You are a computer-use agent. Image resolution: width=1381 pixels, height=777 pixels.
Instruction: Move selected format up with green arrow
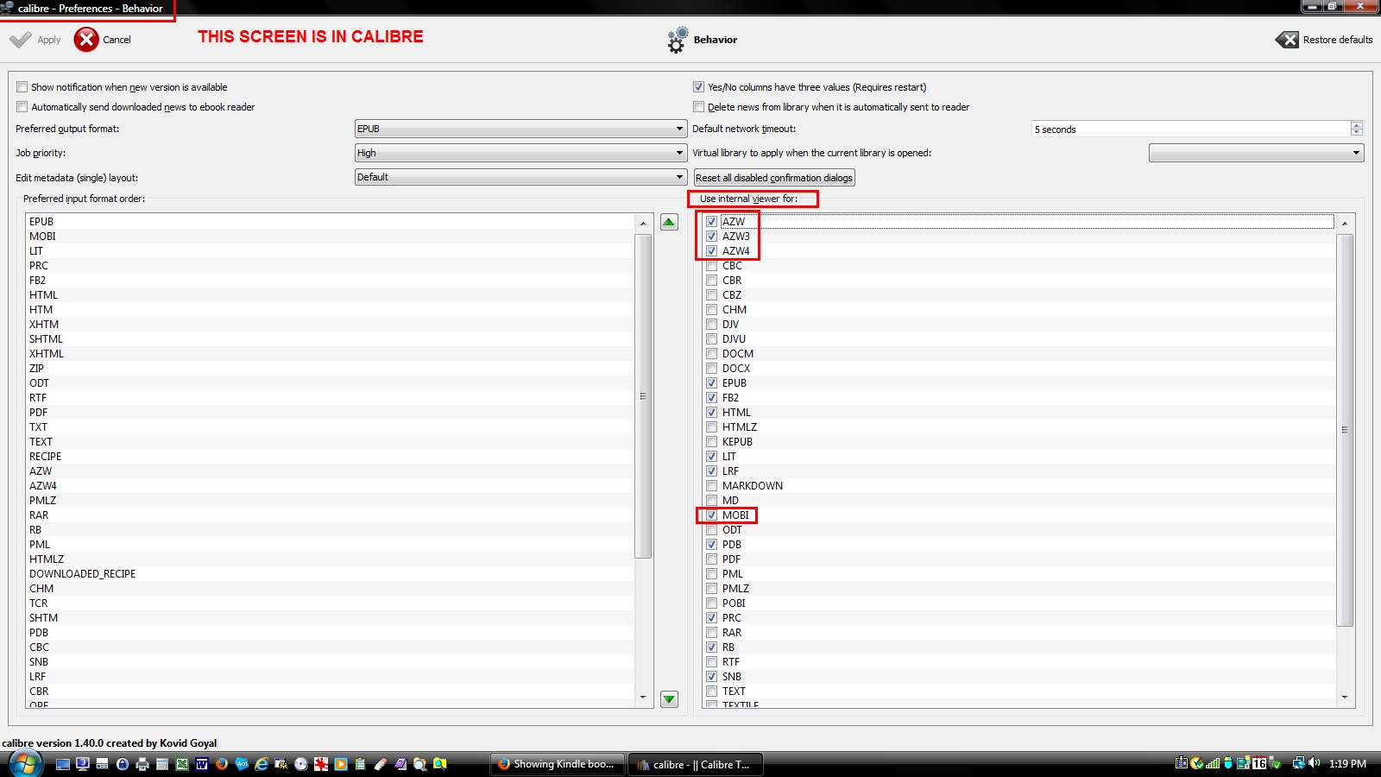click(669, 222)
